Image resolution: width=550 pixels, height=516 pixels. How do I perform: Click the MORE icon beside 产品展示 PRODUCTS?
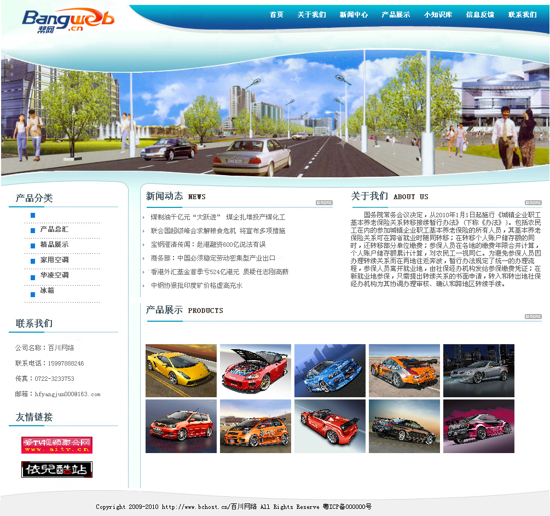[533, 317]
